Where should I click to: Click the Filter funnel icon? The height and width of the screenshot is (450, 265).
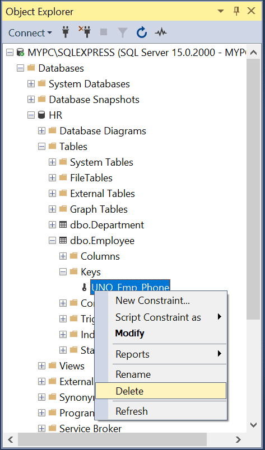123,32
